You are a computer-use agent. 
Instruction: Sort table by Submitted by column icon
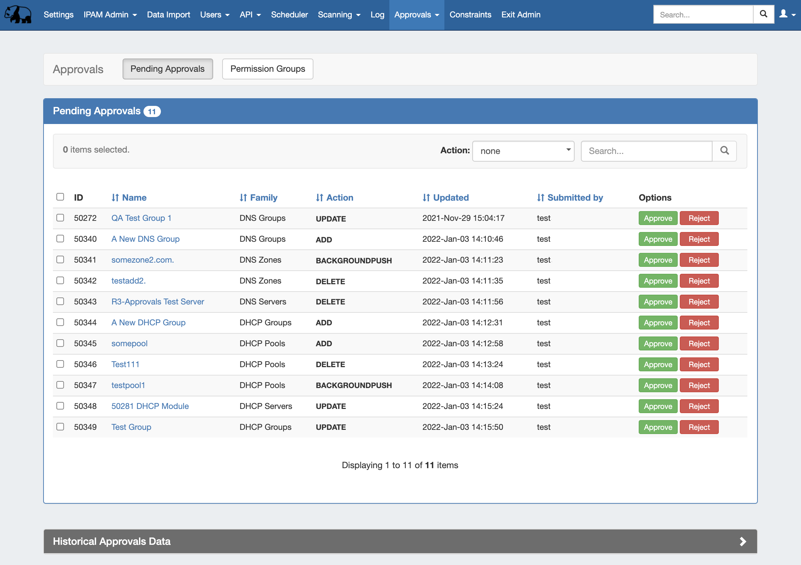click(x=541, y=198)
